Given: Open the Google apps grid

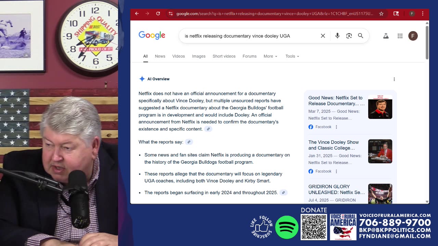Looking at the screenshot, I should click(400, 36).
